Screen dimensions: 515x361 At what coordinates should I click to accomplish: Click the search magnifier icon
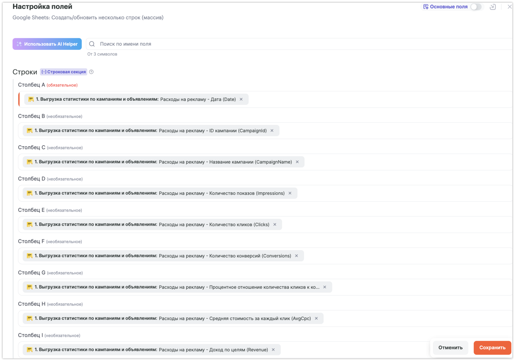[92, 44]
